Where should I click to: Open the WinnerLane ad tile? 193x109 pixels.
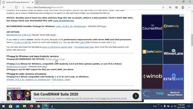(173, 52)
